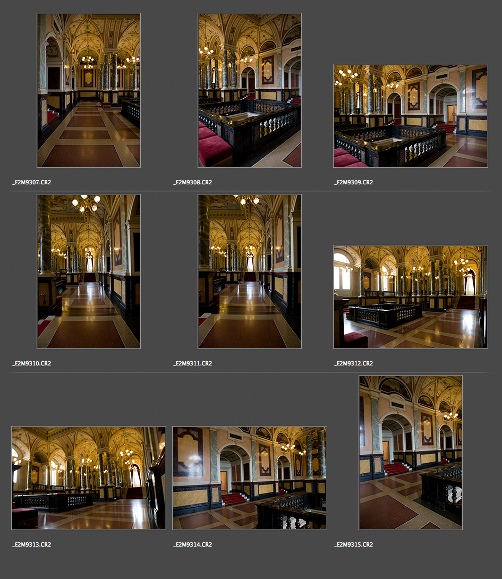502x579 pixels.
Task: Select the _E2M9314.CR2 landscape thumbnail
Action: [250, 478]
